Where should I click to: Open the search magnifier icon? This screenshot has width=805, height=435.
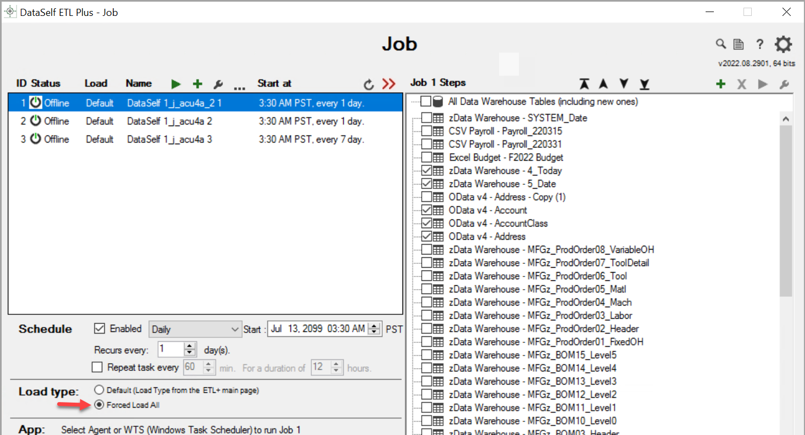(x=720, y=44)
